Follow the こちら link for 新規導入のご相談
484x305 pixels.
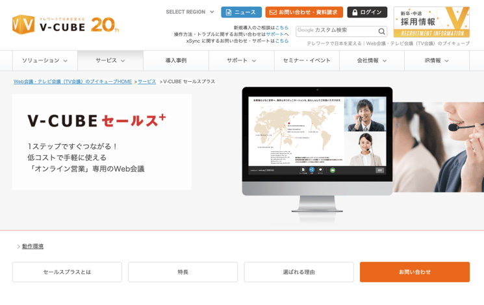click(282, 27)
